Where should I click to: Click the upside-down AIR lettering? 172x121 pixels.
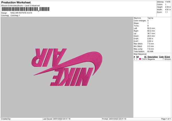pos(49,58)
